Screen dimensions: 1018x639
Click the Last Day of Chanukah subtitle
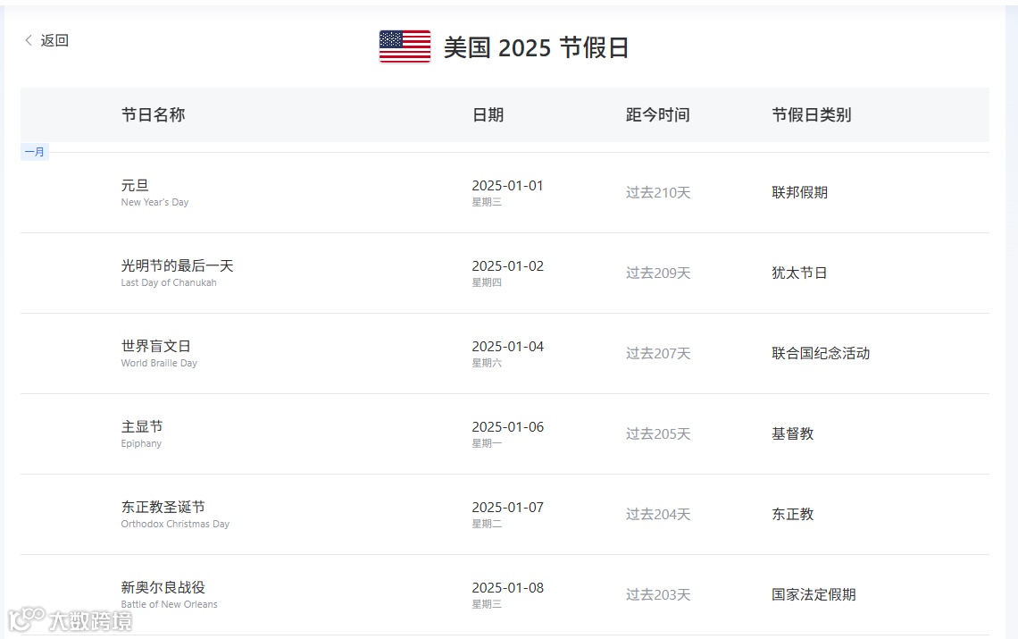(x=169, y=282)
